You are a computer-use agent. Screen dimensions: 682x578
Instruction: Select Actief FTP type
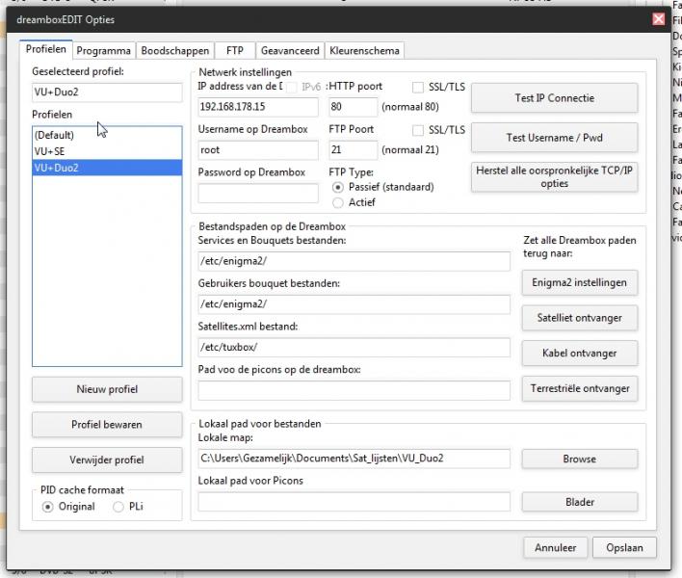pos(337,202)
